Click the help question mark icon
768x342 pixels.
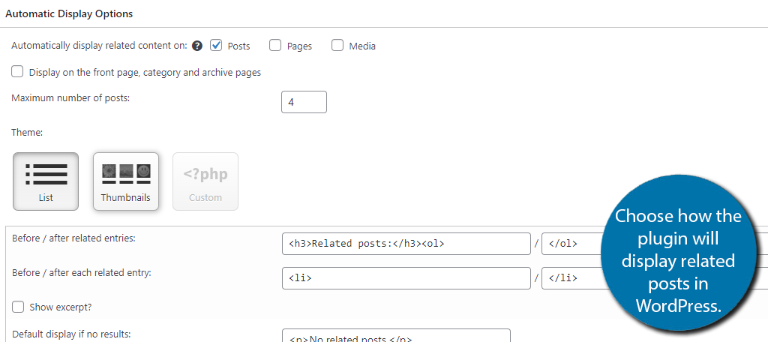197,46
